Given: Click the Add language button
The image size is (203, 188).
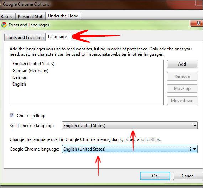Looking at the screenshot, I should (x=182, y=64).
